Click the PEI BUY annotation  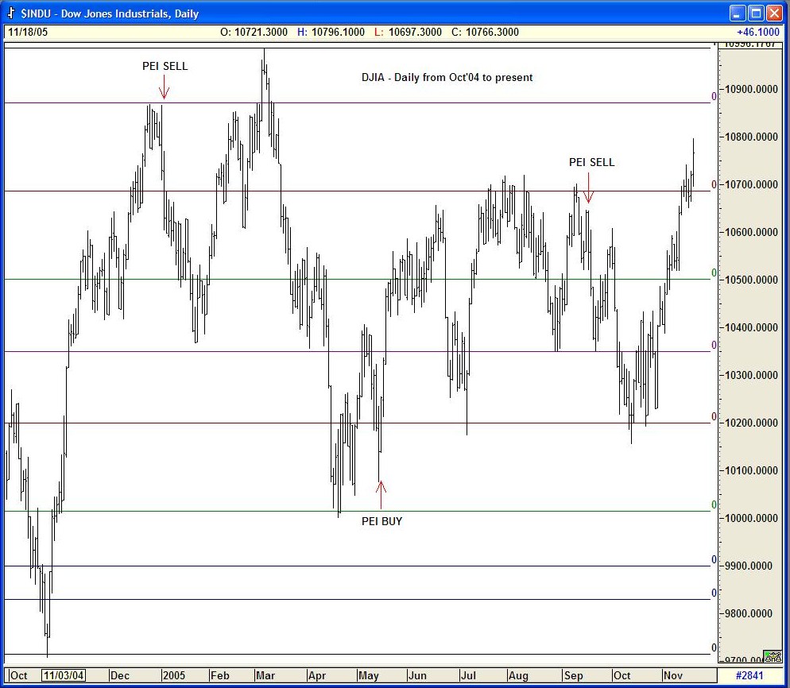pyautogui.click(x=382, y=521)
